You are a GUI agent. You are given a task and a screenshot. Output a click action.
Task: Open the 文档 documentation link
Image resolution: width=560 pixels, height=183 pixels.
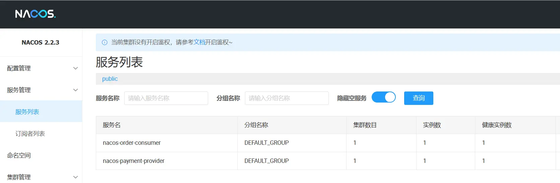199,42
